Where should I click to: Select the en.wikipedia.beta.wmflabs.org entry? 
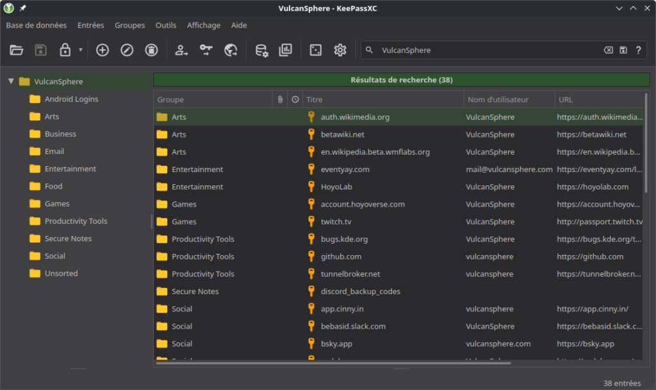click(398, 152)
